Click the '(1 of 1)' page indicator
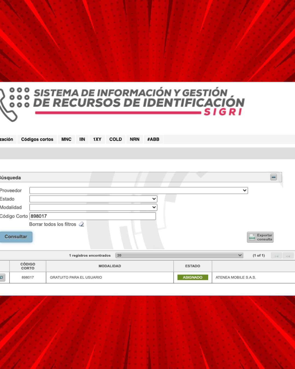The width and height of the screenshot is (295, 369). coord(259,256)
